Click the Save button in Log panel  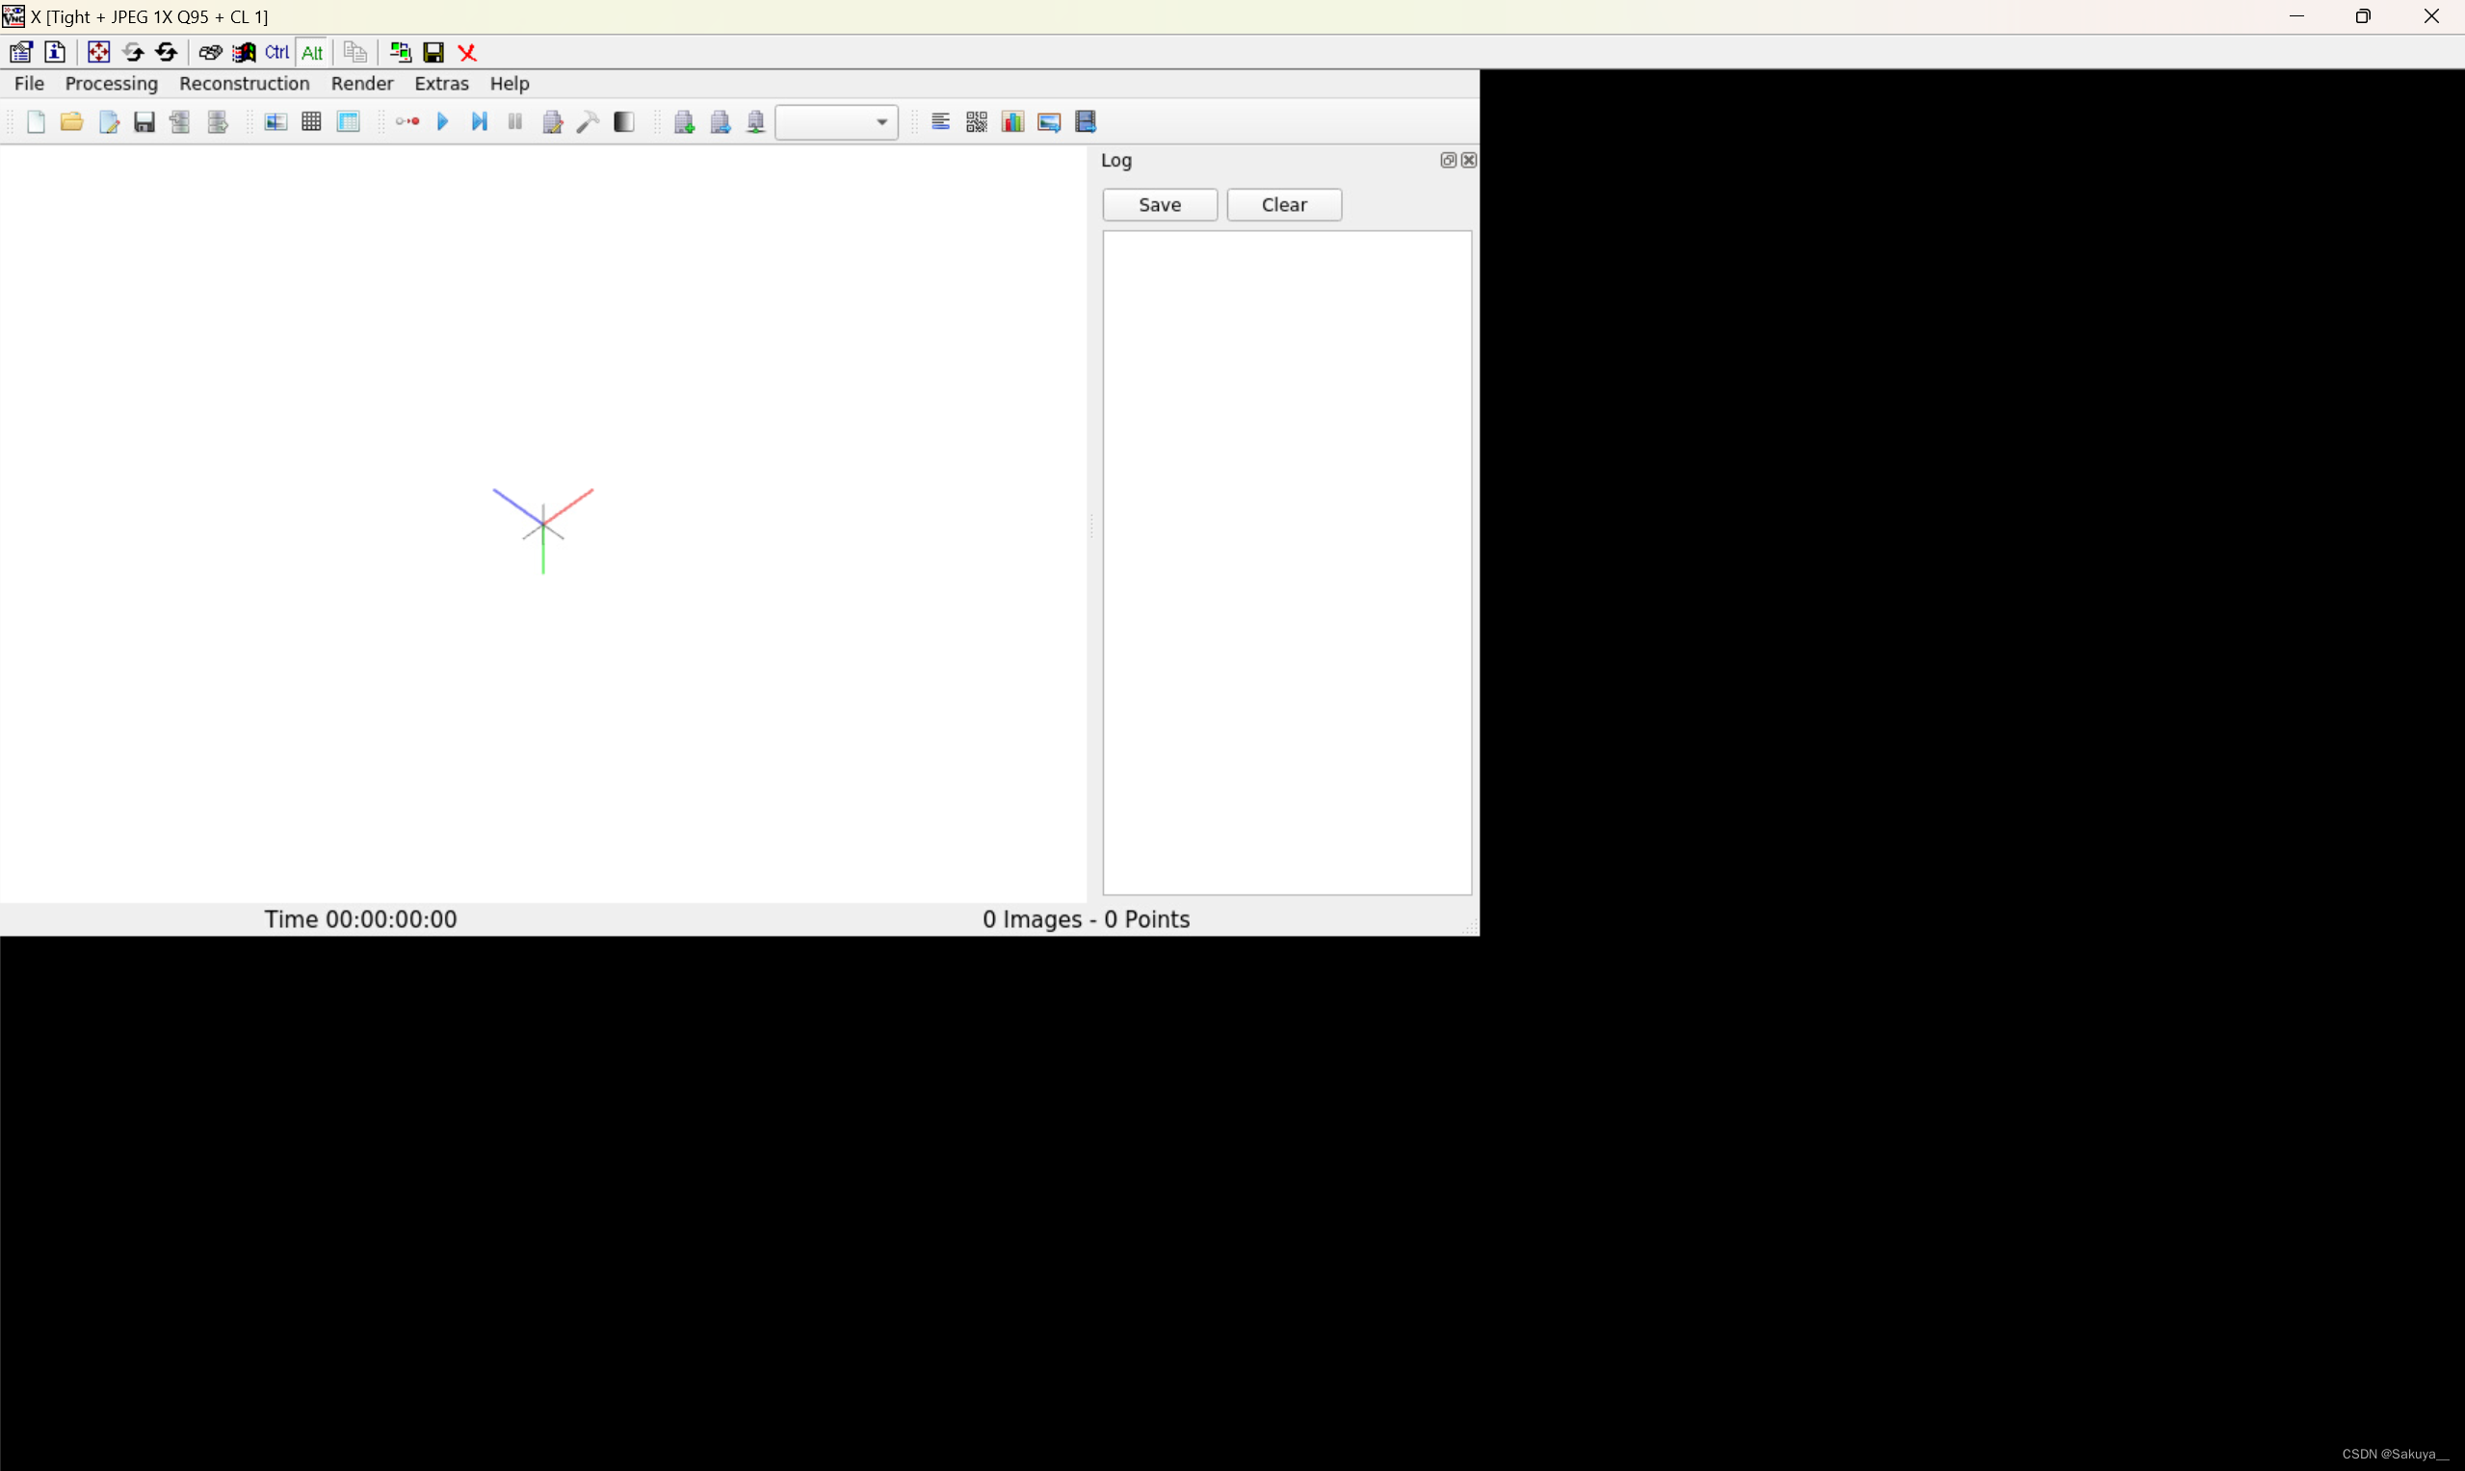[1160, 203]
